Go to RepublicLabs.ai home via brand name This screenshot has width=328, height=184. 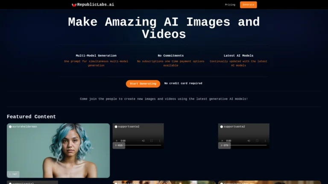point(96,5)
